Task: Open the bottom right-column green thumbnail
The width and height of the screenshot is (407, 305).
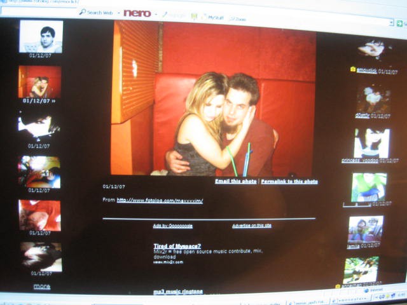Action: click(x=361, y=270)
